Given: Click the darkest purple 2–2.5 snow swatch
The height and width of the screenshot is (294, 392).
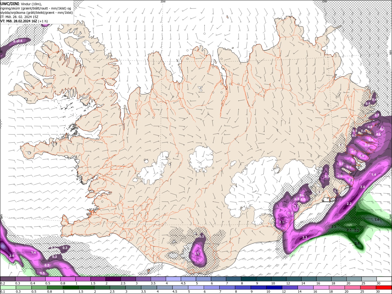Looking at the screenshot, I should pos(113,279).
